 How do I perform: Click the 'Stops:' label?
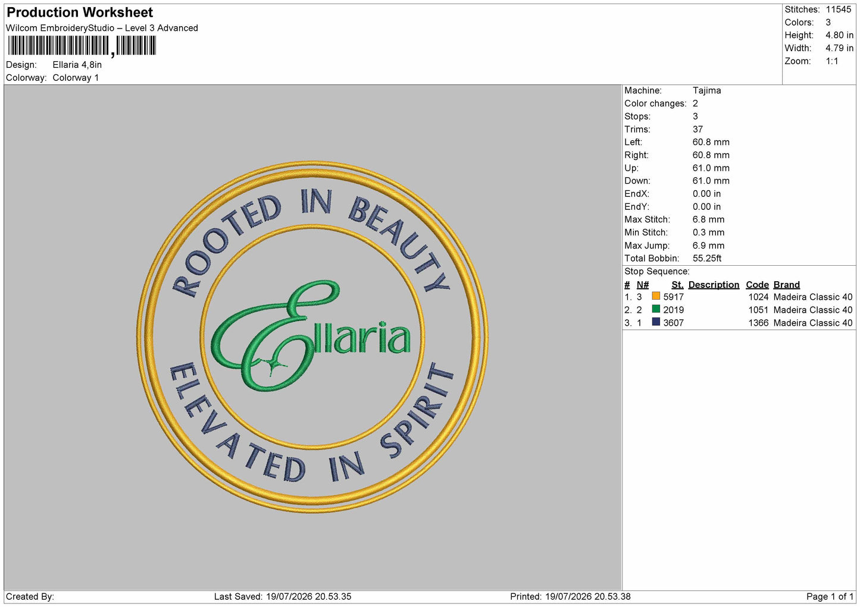coord(637,117)
